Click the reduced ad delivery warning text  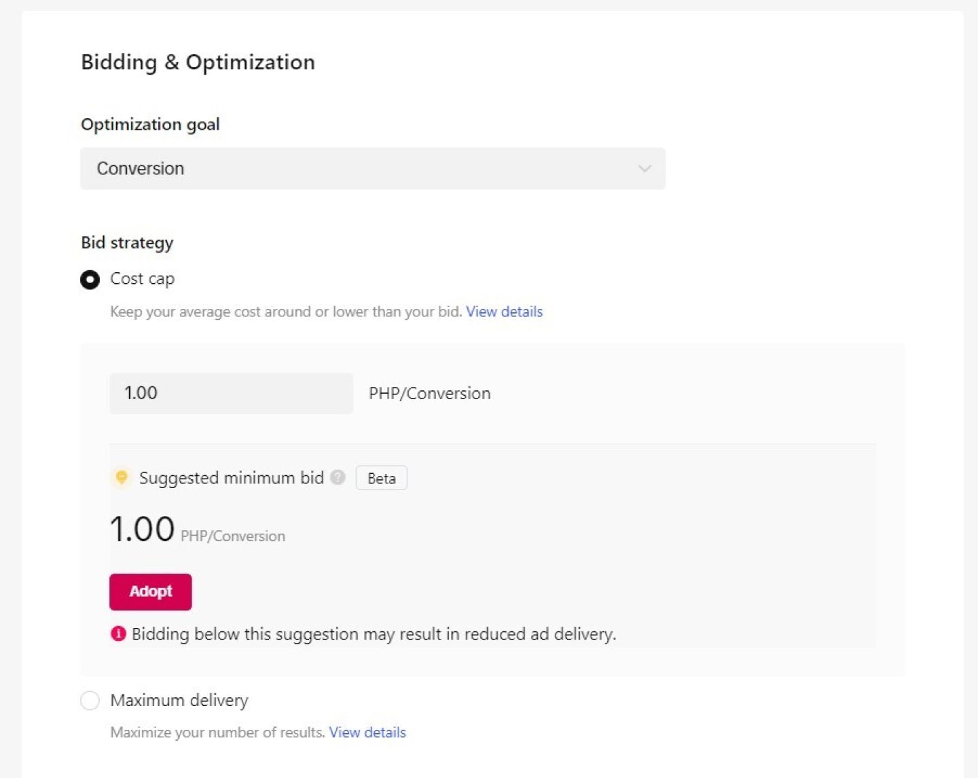pos(374,634)
